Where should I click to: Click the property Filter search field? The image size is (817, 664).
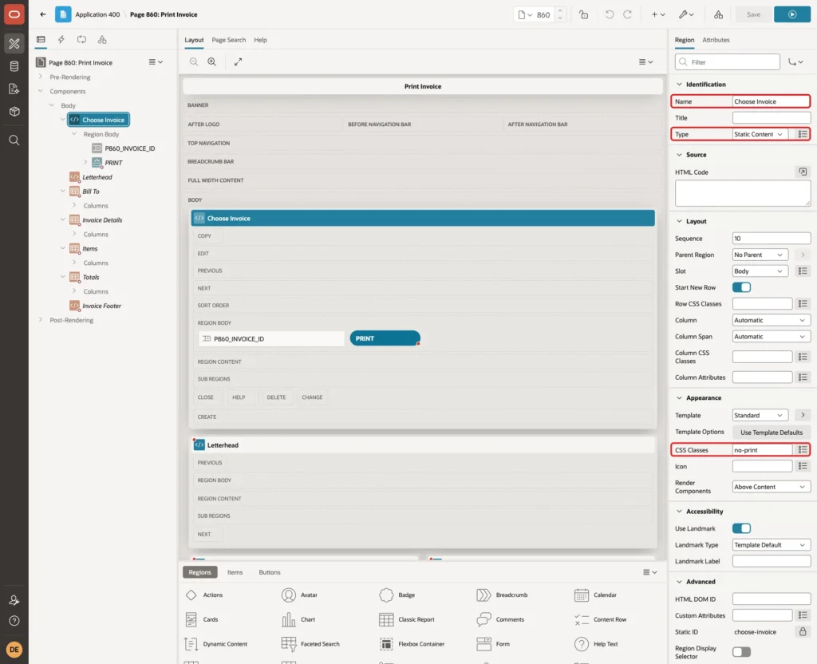click(x=728, y=62)
